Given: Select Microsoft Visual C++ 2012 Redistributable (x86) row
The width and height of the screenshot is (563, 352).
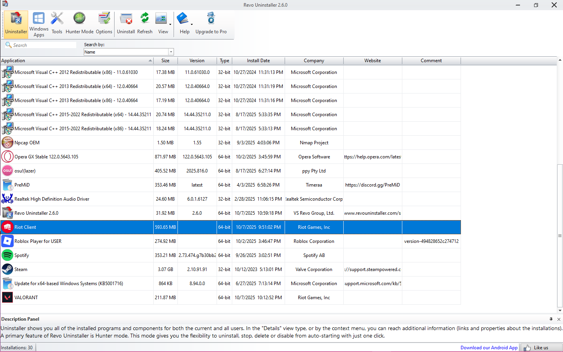Looking at the screenshot, I should 231,72.
